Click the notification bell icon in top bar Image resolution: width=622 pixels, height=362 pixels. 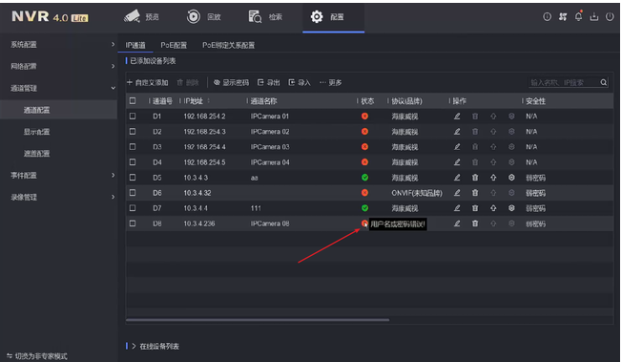578,16
